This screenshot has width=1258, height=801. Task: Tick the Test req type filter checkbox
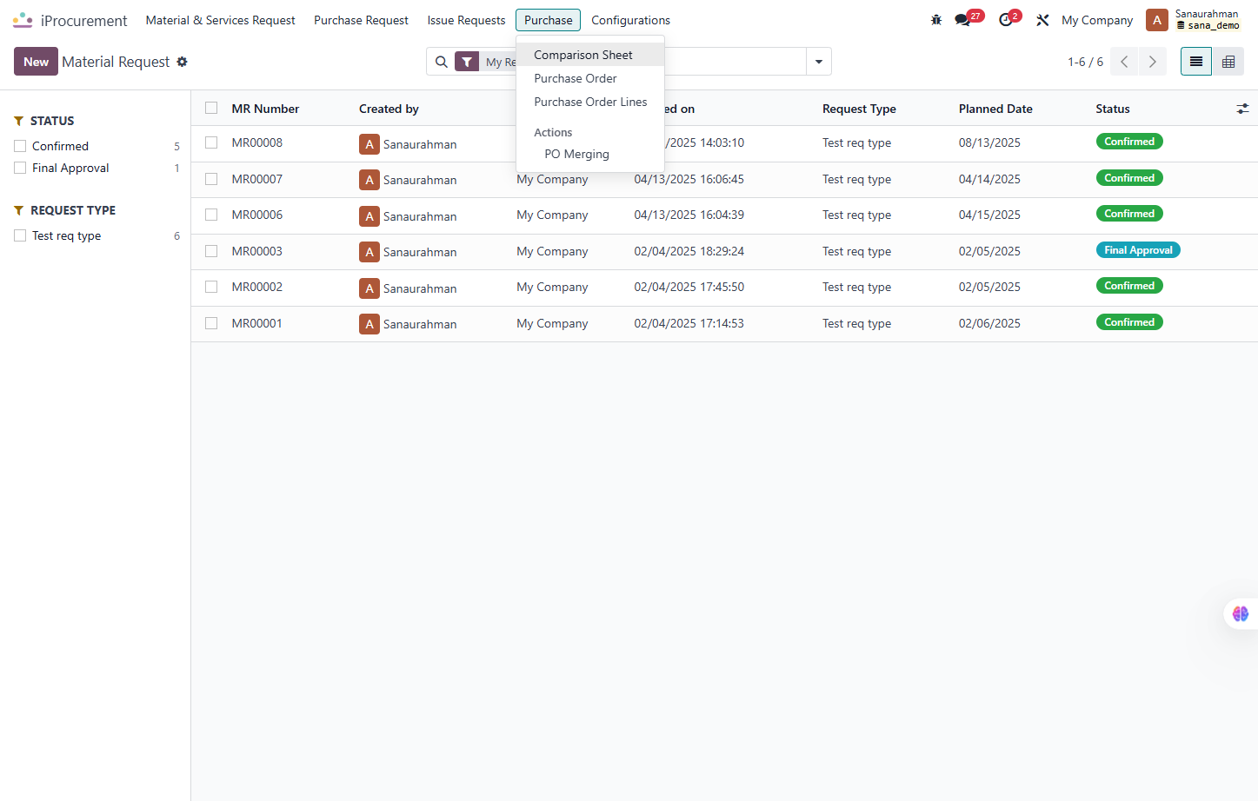click(20, 235)
